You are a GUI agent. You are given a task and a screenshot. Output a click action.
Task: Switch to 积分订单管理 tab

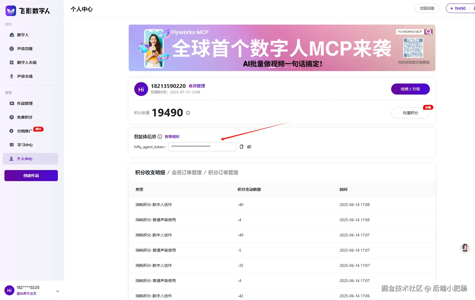pyautogui.click(x=223, y=173)
